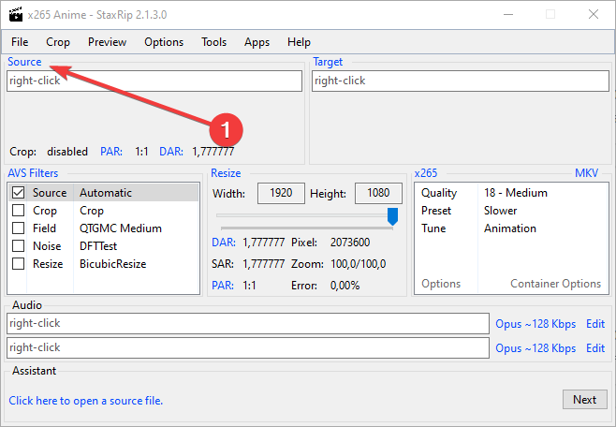Open the File menu
Viewport: 616px width, 427px height.
20,42
